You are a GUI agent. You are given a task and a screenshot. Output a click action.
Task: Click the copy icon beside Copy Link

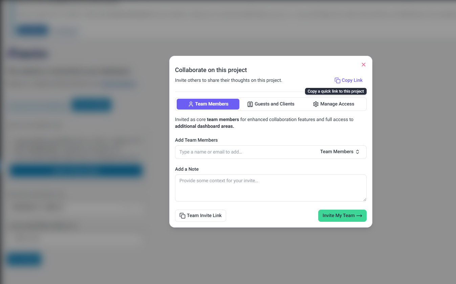click(337, 80)
